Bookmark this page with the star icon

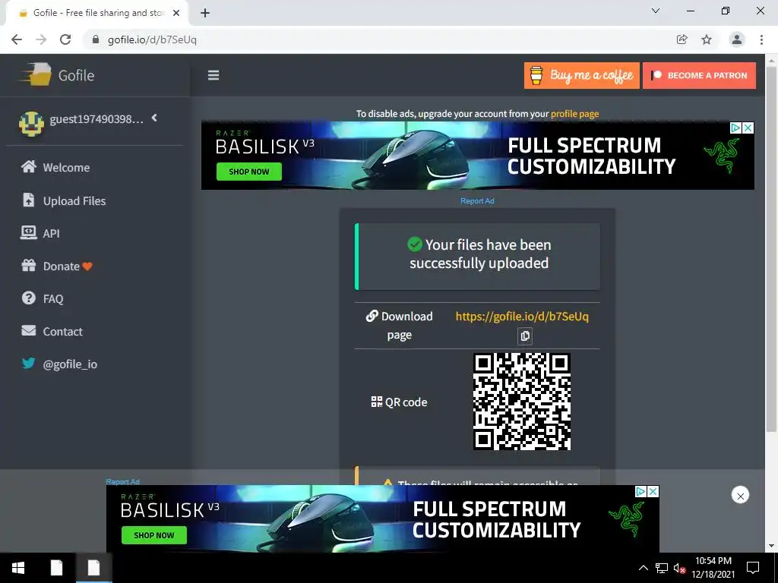(x=707, y=39)
